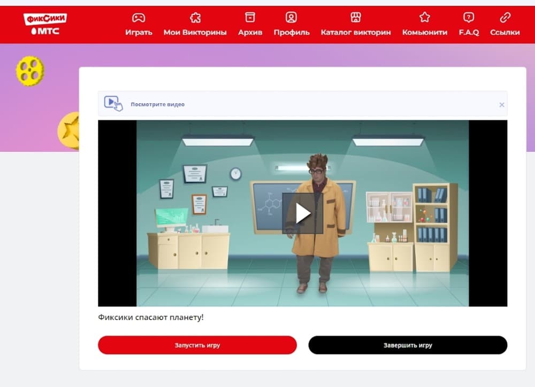The height and width of the screenshot is (387, 535).
Task: Open Каталог викторин
Action: click(x=356, y=33)
